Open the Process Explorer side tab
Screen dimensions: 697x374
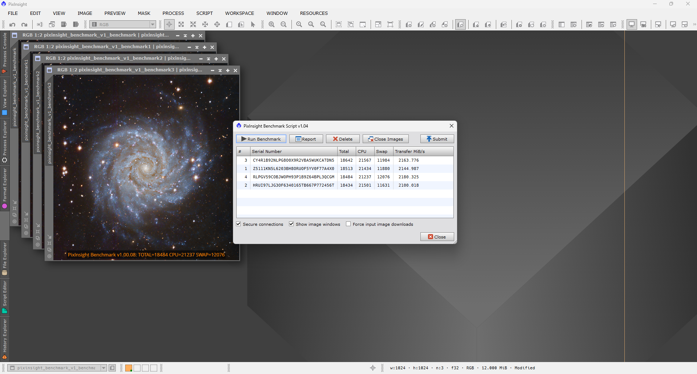[x=5, y=142]
